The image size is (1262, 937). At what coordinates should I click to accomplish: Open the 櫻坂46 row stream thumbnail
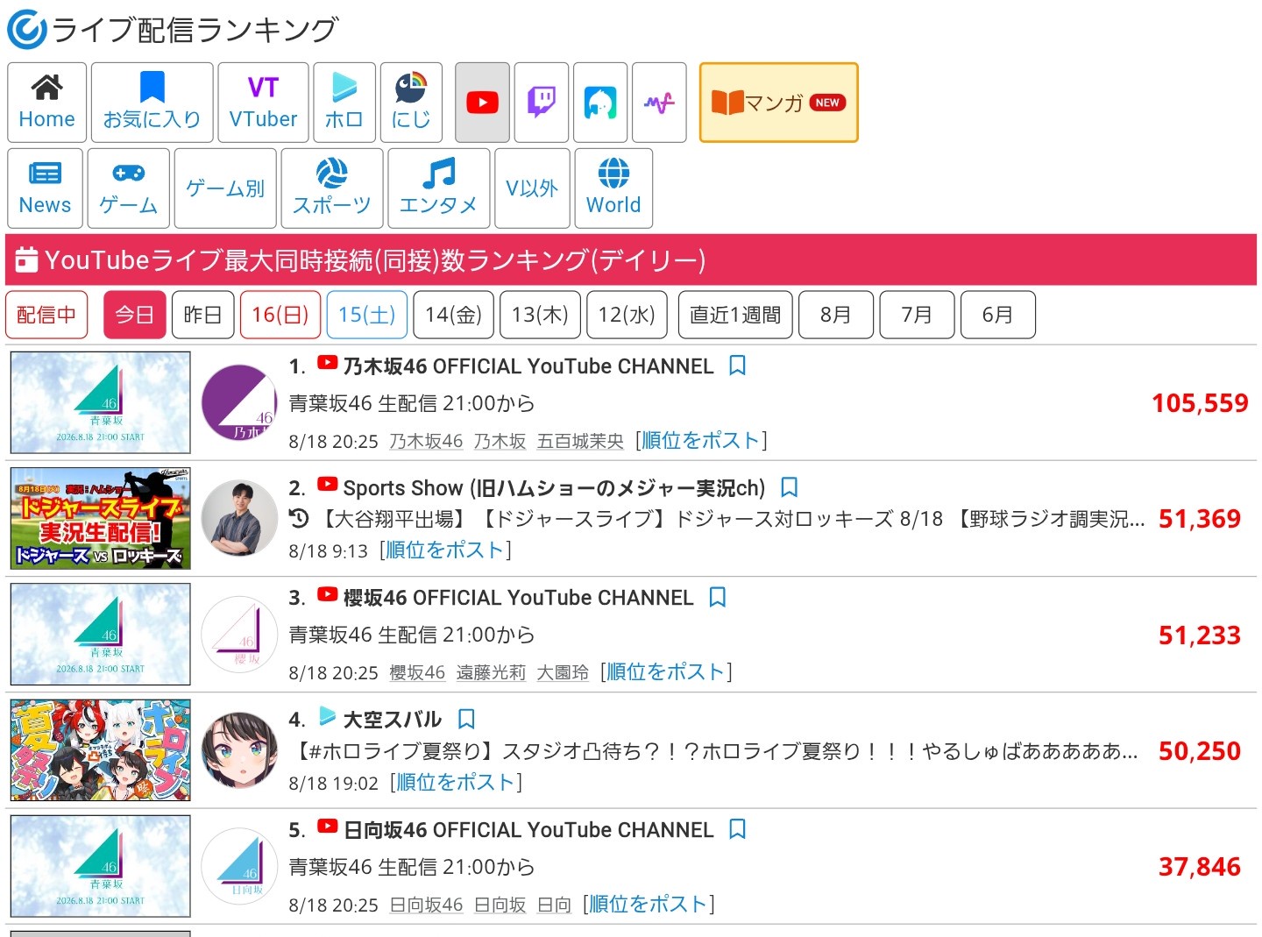(x=101, y=635)
